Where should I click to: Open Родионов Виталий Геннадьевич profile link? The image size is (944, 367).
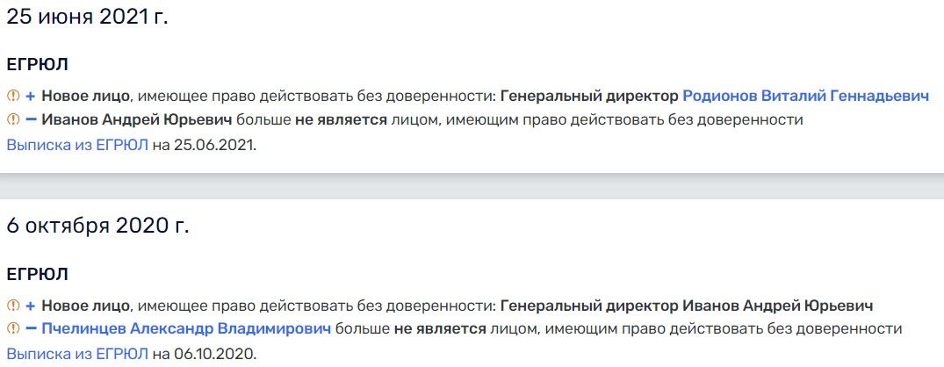pyautogui.click(x=805, y=96)
